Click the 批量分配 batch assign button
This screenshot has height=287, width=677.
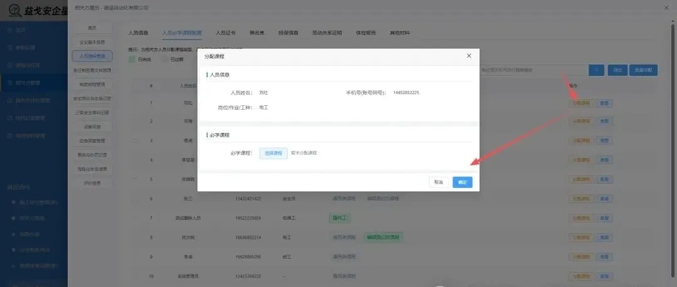coord(643,70)
